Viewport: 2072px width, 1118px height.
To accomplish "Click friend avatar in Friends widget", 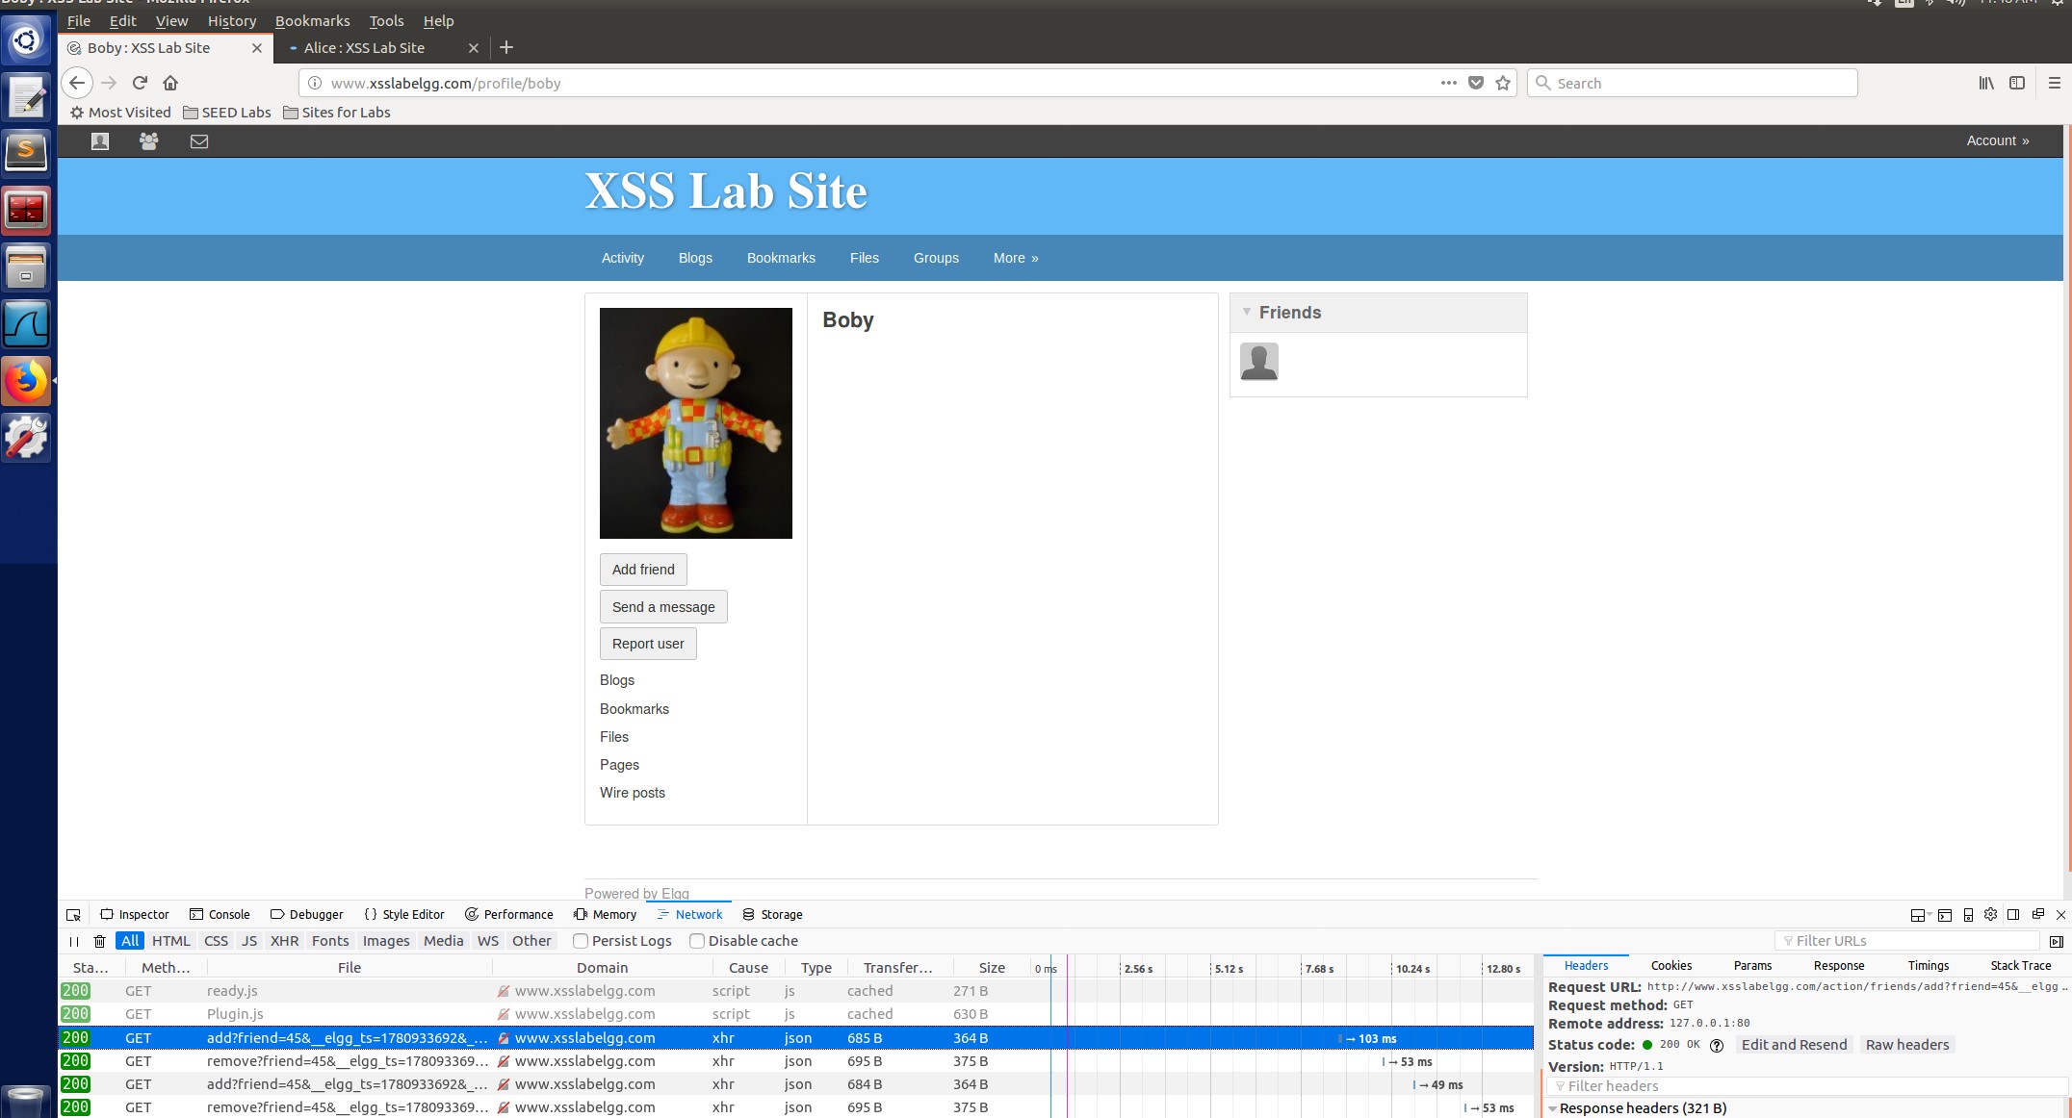I will (1259, 362).
